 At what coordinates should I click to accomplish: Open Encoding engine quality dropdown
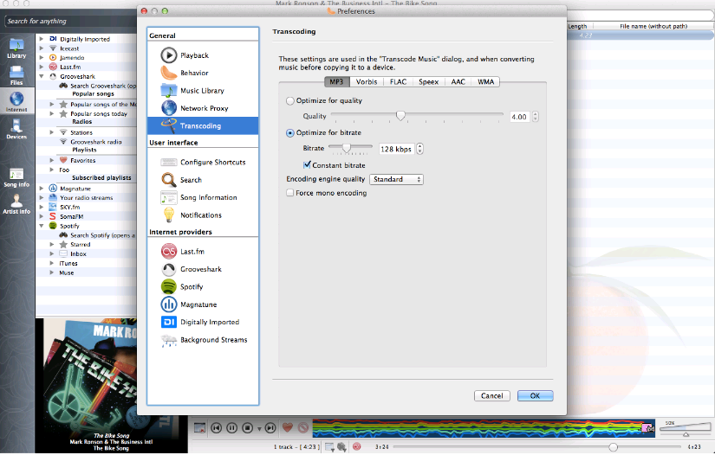point(396,179)
